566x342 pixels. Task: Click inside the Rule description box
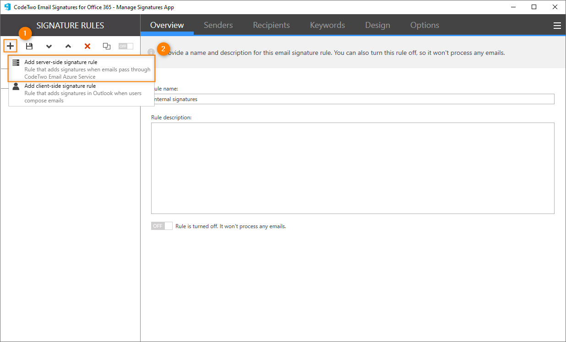353,167
